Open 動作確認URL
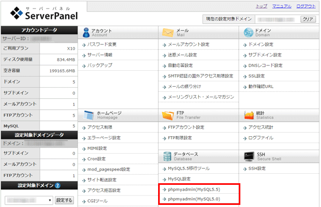This screenshot has width=321, height=207. [261, 87]
